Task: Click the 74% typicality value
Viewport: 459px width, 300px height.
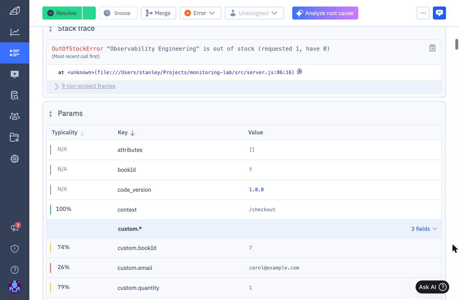Action: coord(64,247)
